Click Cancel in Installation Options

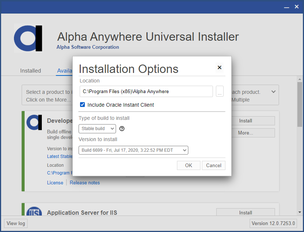click(x=214, y=165)
